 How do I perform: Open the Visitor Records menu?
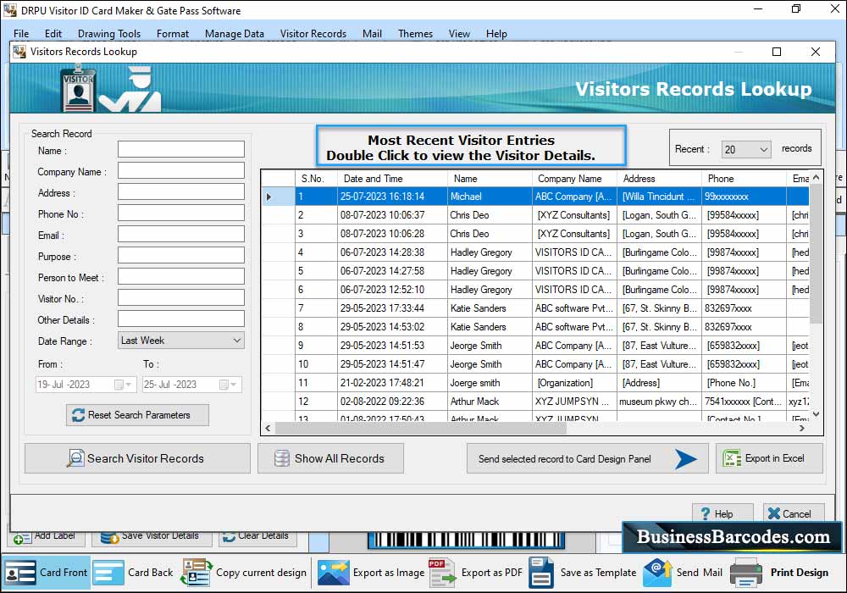tap(313, 34)
